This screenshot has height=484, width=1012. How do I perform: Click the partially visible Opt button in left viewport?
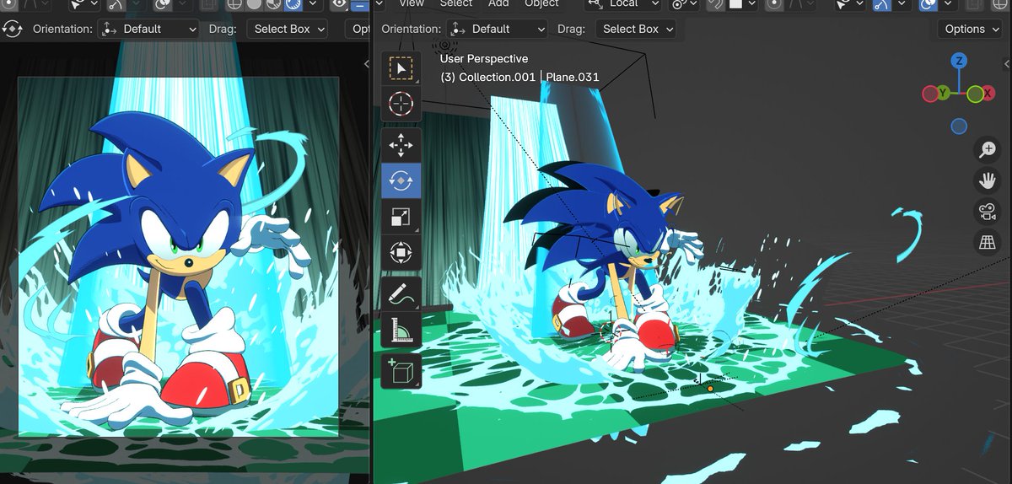coord(358,29)
